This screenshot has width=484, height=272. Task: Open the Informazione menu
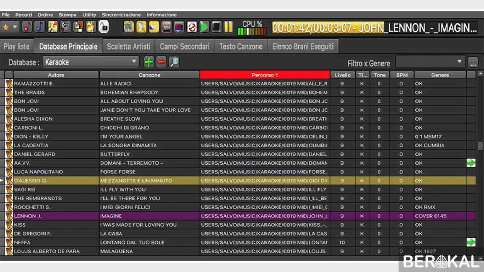162,15
